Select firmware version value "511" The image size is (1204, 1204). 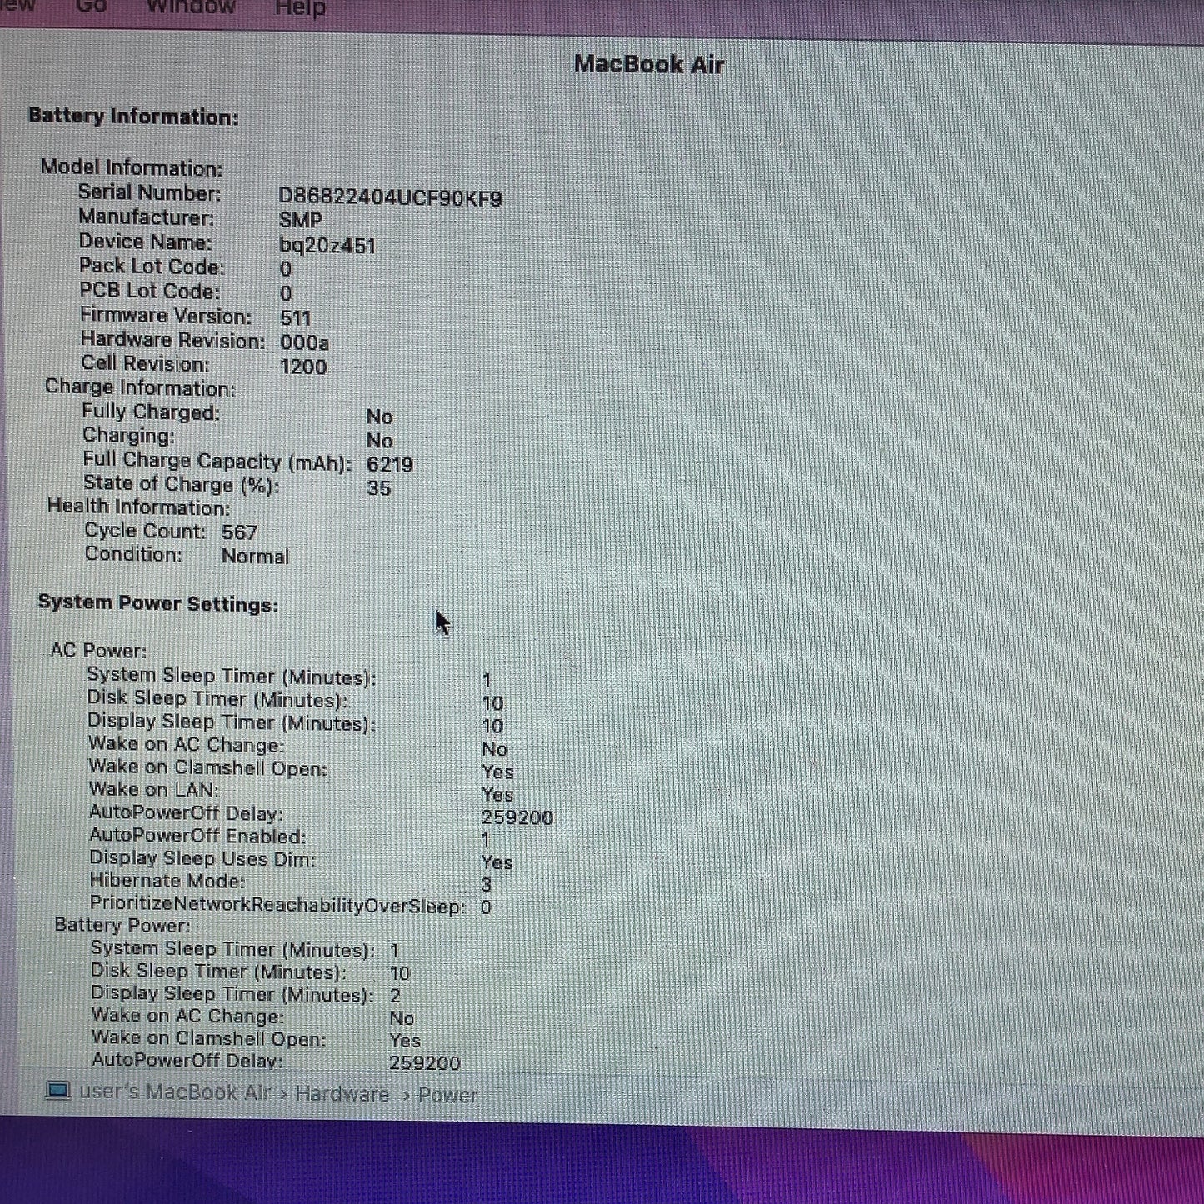[x=296, y=317]
